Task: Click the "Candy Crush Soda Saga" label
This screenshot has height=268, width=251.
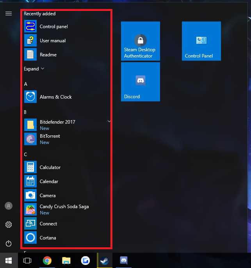Action: click(64, 207)
